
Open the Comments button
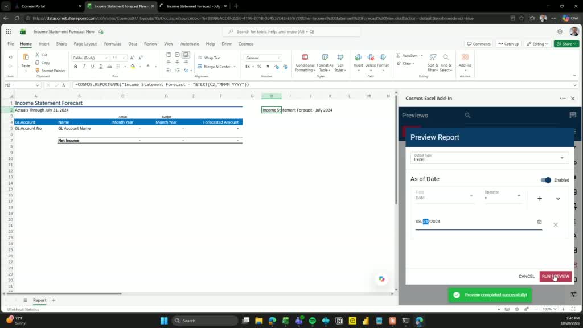(x=478, y=44)
